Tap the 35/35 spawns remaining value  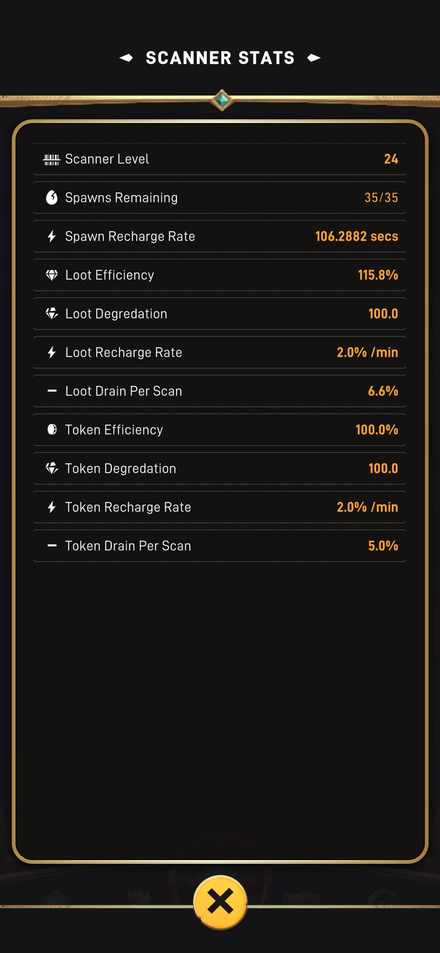381,198
